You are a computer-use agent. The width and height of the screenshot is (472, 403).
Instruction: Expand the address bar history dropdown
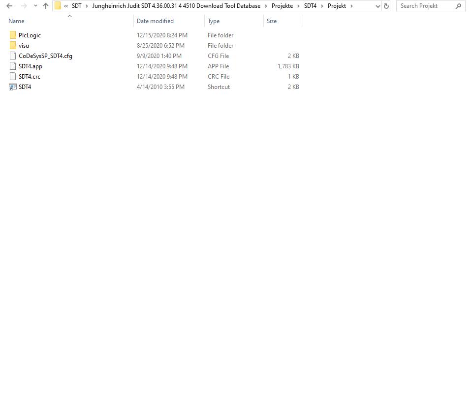pyautogui.click(x=377, y=5)
